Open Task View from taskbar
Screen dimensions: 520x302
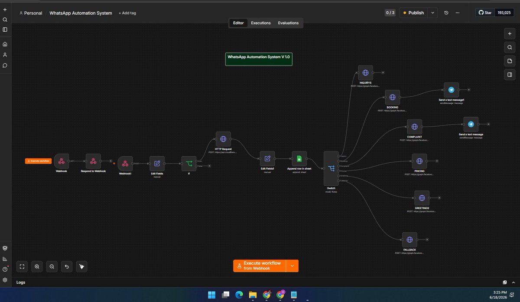[225, 295]
